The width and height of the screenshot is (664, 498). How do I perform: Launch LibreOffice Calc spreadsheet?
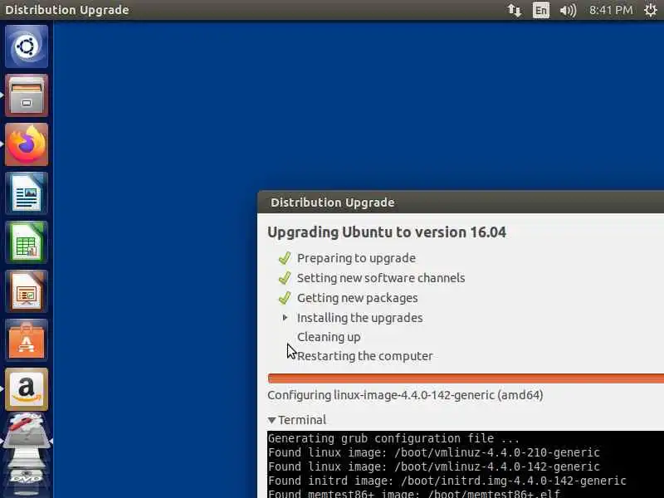click(x=27, y=242)
